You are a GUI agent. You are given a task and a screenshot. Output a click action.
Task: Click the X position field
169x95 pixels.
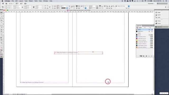click(x=9, y=6)
